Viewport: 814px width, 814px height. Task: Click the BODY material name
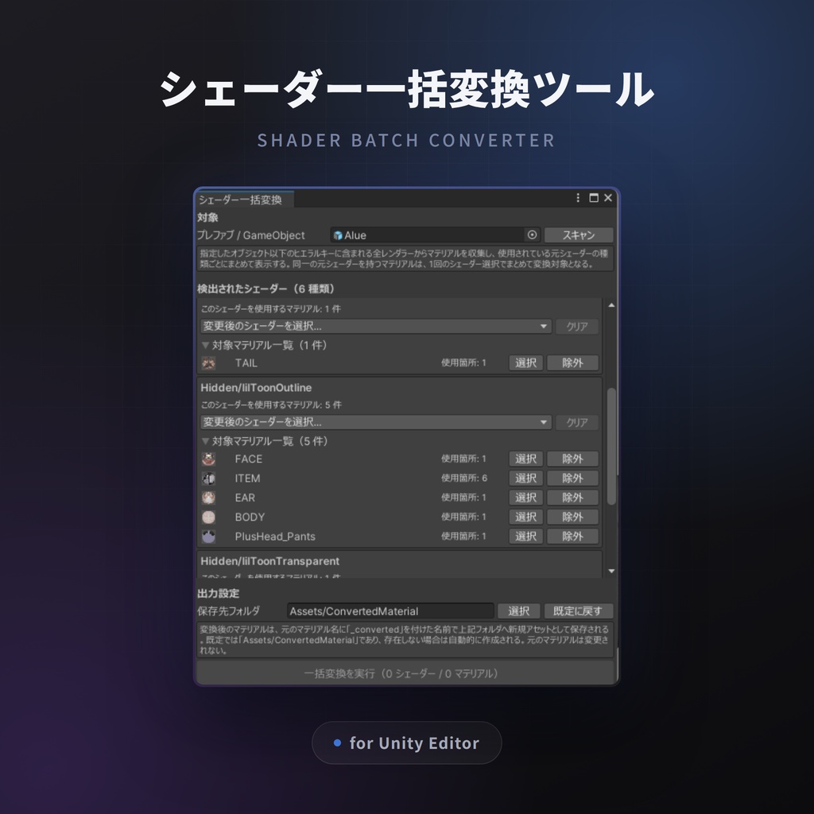click(x=250, y=517)
